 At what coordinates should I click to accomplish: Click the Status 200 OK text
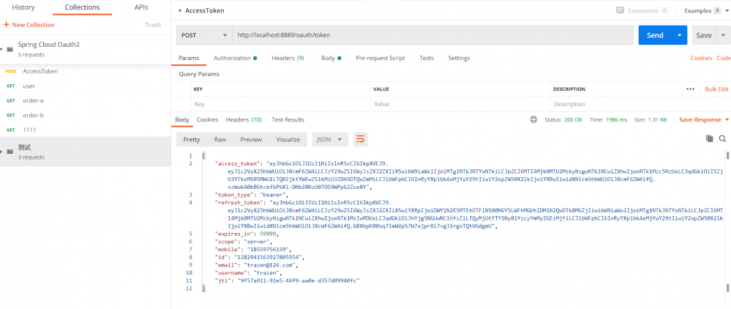pyautogui.click(x=563, y=120)
